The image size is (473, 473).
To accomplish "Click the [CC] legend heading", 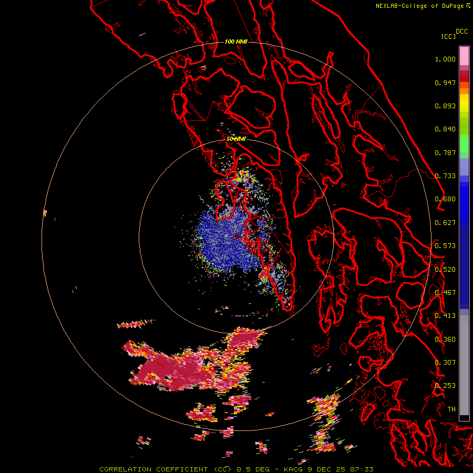I will click(448, 36).
